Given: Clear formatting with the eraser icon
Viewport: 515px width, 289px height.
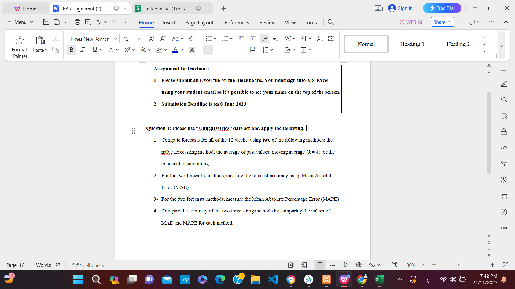Looking at the screenshot, I should [192, 39].
